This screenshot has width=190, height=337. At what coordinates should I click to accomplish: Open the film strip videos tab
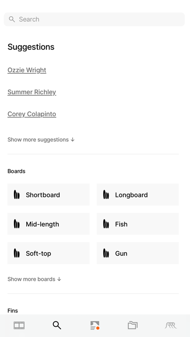pyautogui.click(x=19, y=325)
